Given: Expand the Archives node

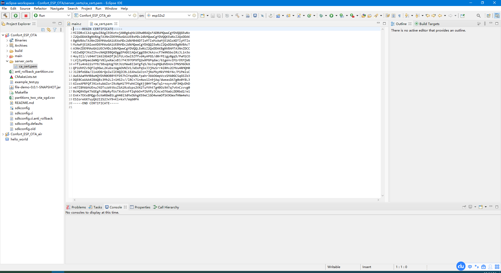Looking at the screenshot, I should 7,46.
